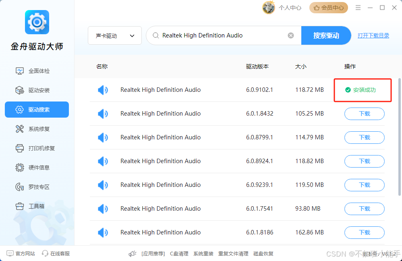Select driver name in 6.0.9102.1 row
The image size is (402, 261).
coord(160,90)
